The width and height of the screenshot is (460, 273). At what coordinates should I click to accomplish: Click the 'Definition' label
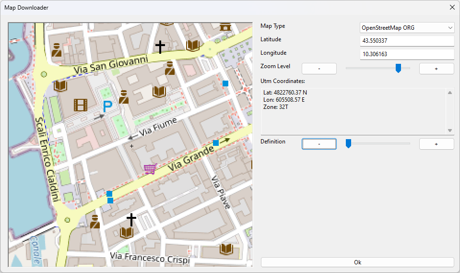pos(273,142)
